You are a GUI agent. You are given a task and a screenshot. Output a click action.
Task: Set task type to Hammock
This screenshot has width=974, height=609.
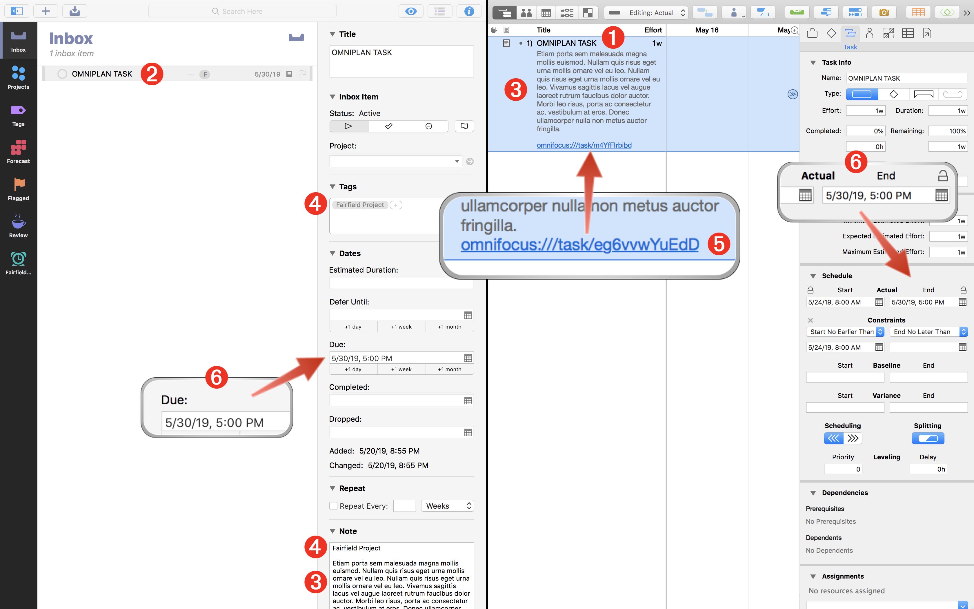pos(953,94)
